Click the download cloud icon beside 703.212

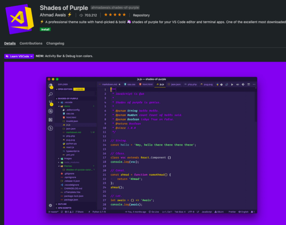(x=81, y=16)
